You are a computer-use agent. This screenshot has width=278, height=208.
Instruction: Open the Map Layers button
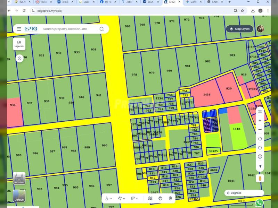239,29
